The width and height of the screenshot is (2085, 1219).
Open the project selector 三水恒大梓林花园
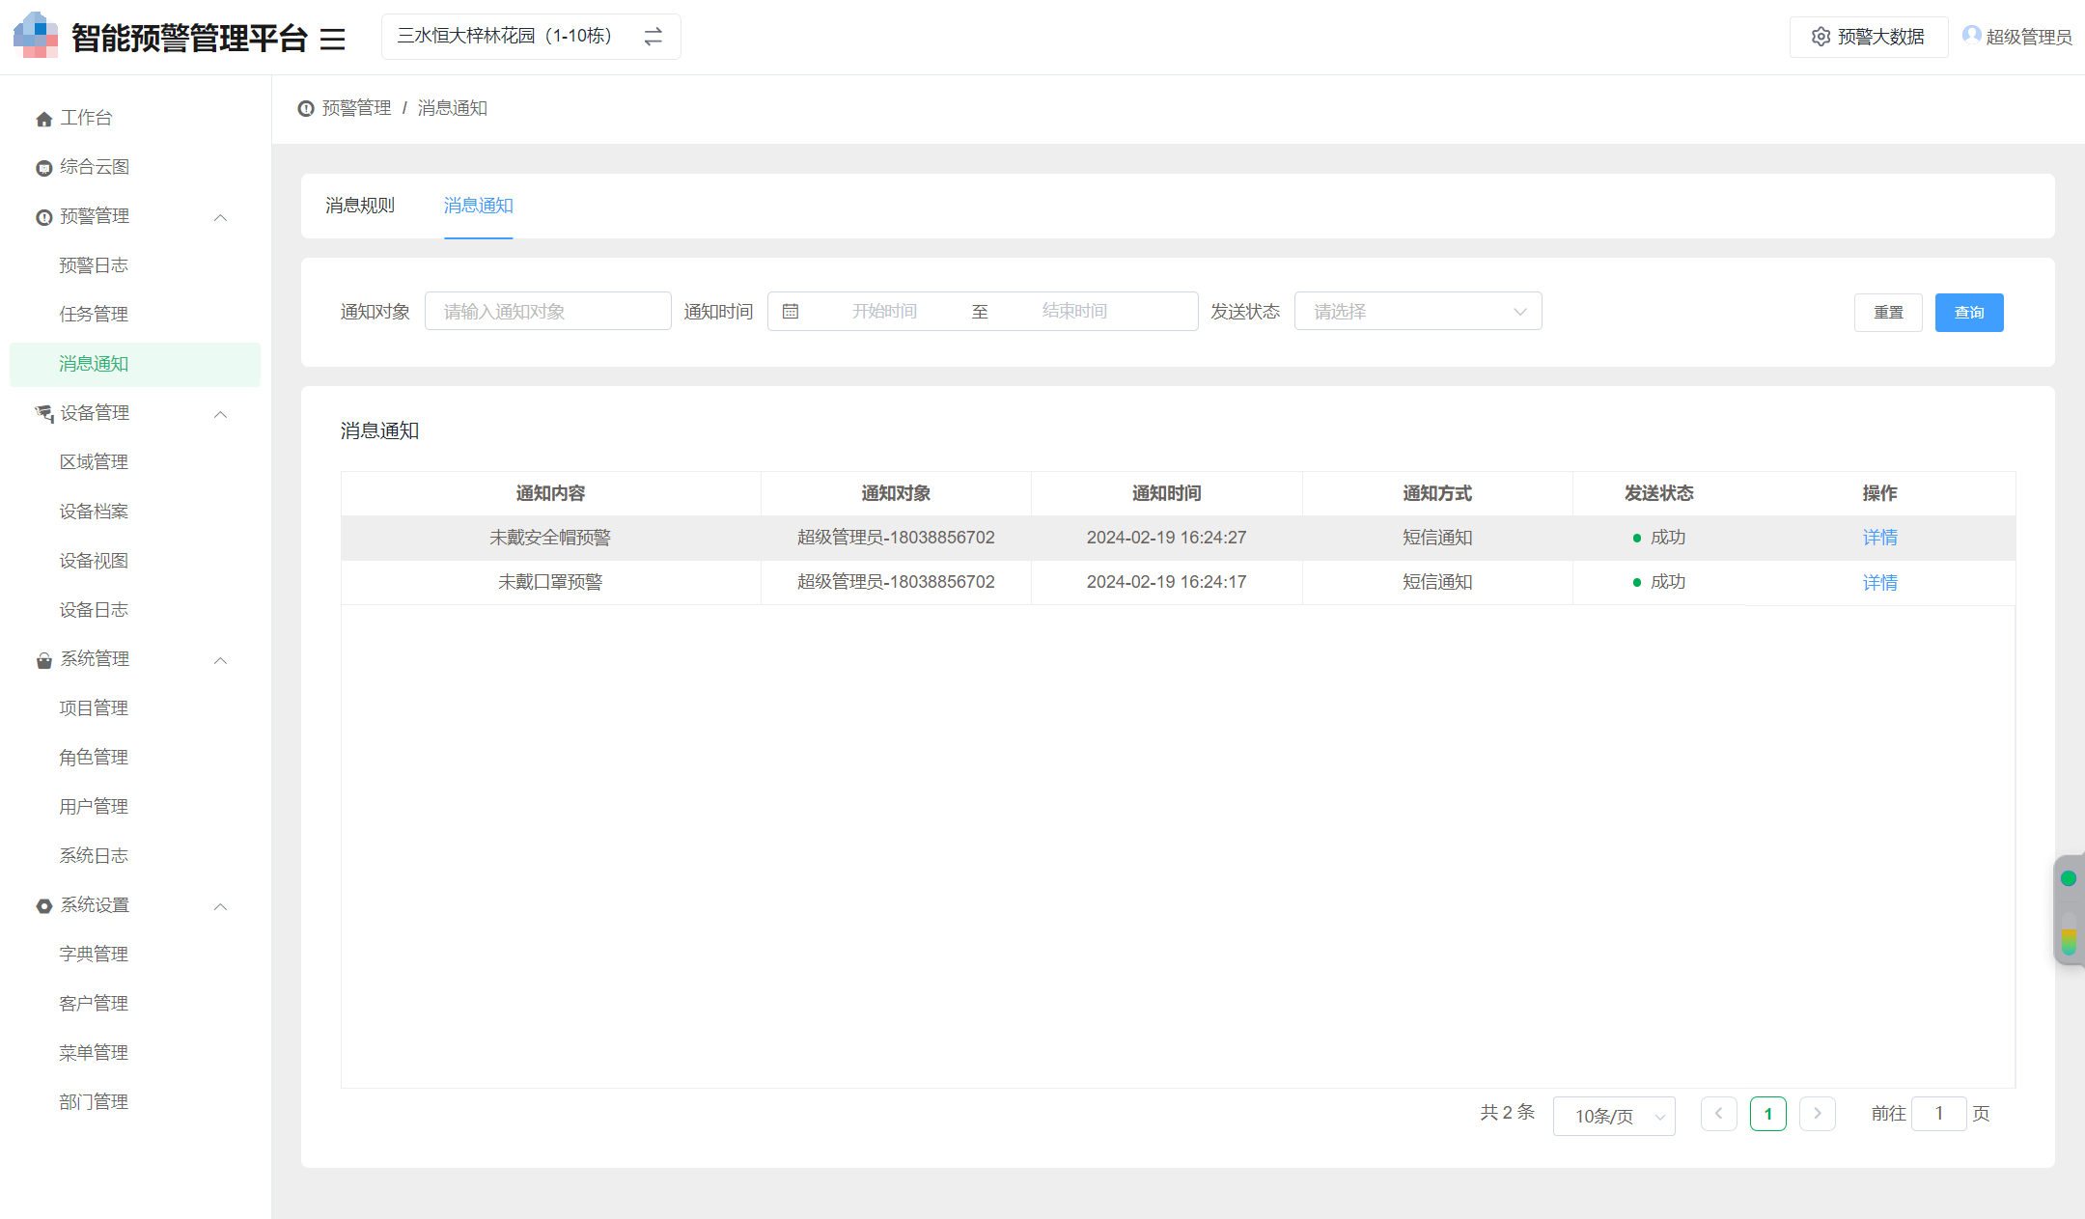click(531, 37)
